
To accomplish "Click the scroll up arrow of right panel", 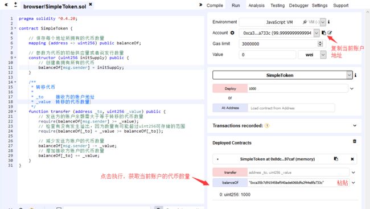I will [x=368, y=11].
